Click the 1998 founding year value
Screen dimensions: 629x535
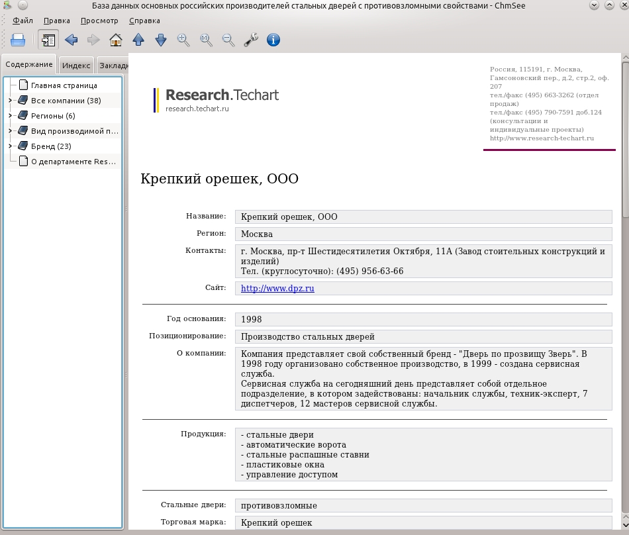click(x=252, y=320)
